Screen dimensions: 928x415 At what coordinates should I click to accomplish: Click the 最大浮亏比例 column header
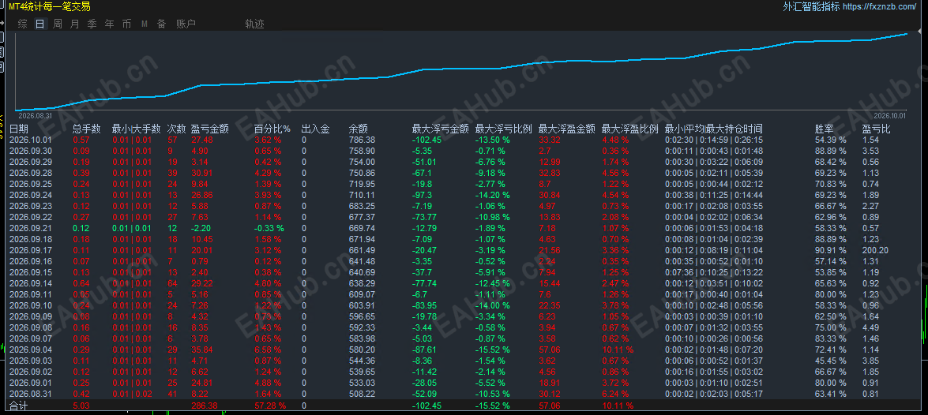pyautogui.click(x=504, y=129)
